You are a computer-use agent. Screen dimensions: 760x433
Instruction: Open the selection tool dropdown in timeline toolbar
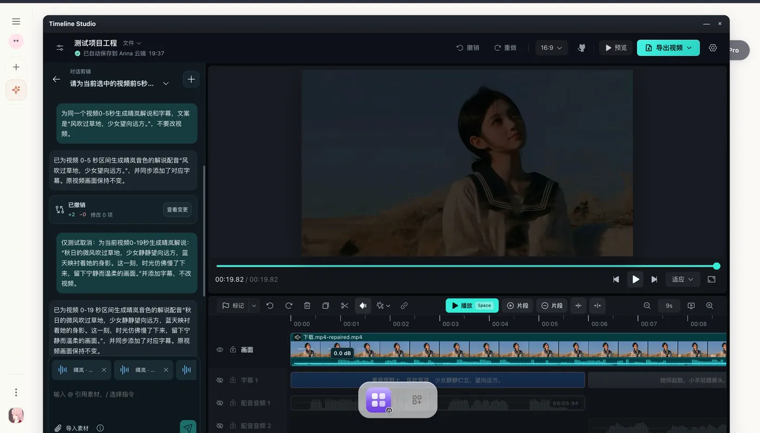(x=383, y=305)
